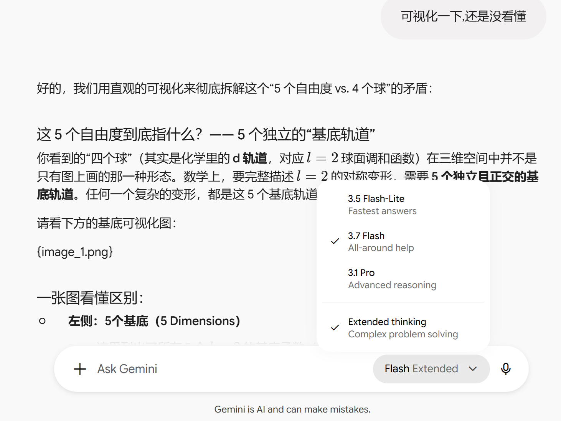Click the heading 一张图看懂区别
The width and height of the screenshot is (561, 421).
(x=90, y=298)
